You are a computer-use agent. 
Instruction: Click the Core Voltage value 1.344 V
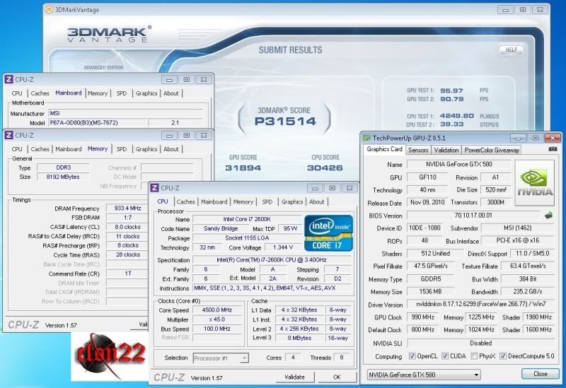(x=283, y=247)
